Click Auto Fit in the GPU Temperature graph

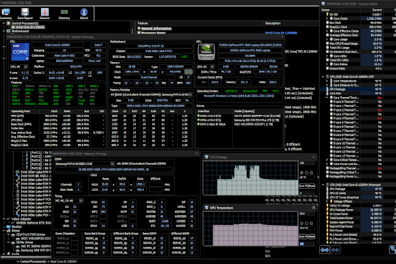click(304, 237)
